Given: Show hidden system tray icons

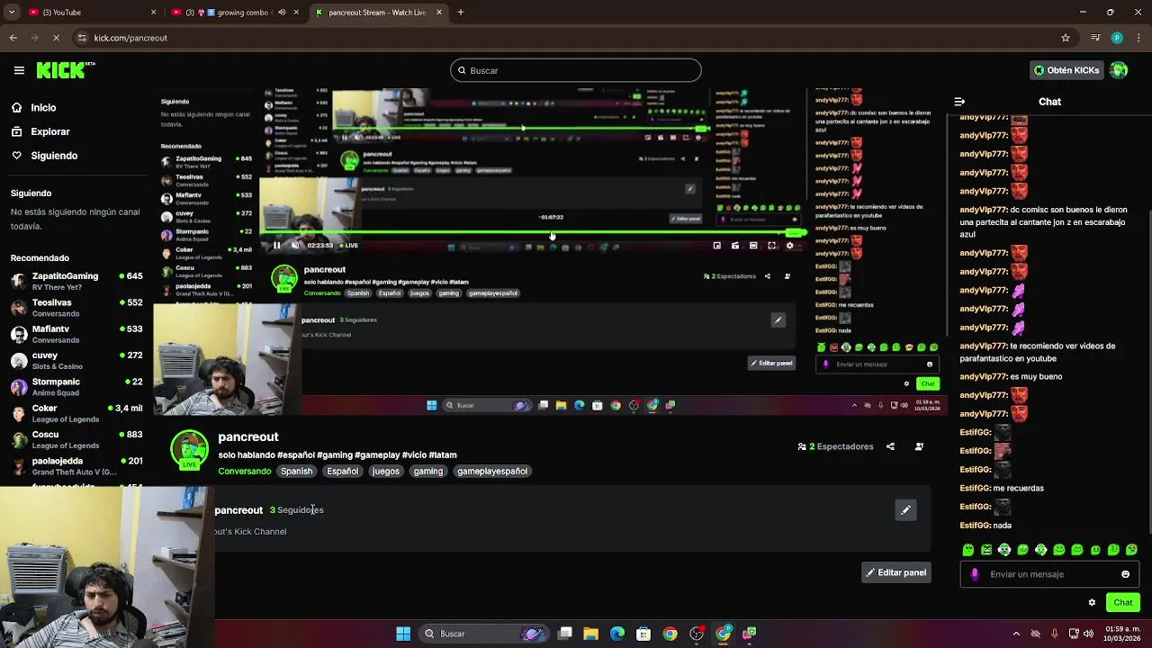Looking at the screenshot, I should click(1016, 634).
